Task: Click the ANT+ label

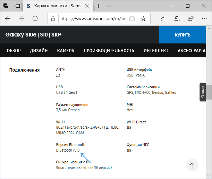Action: point(60,70)
